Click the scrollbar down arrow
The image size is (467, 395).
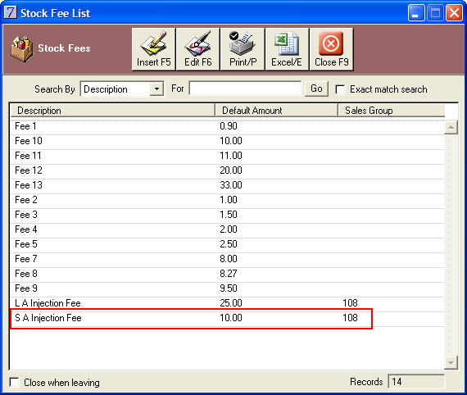coord(451,362)
